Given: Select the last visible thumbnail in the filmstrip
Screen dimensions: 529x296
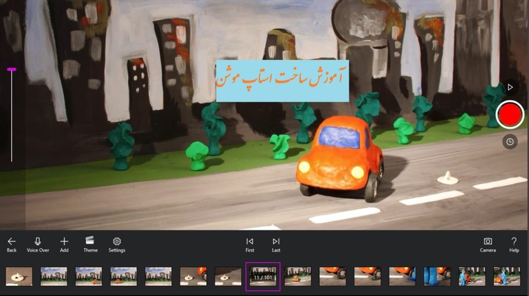Looking at the screenshot, I should pyautogui.click(x=506, y=276).
